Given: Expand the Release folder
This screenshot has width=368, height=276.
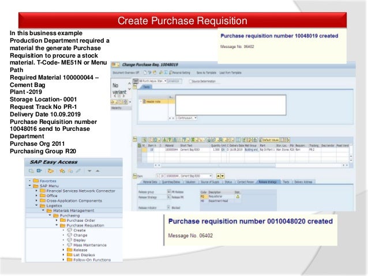Looking at the screenshot, I should 63,250.
